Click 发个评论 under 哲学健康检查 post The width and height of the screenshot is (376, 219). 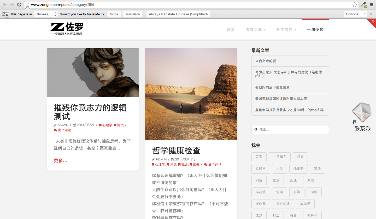[x=213, y=164]
